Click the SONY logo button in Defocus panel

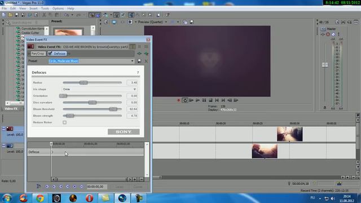pyautogui.click(x=124, y=131)
